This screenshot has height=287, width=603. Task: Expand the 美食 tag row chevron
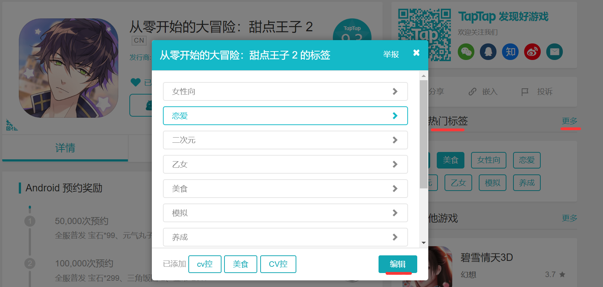[395, 188]
